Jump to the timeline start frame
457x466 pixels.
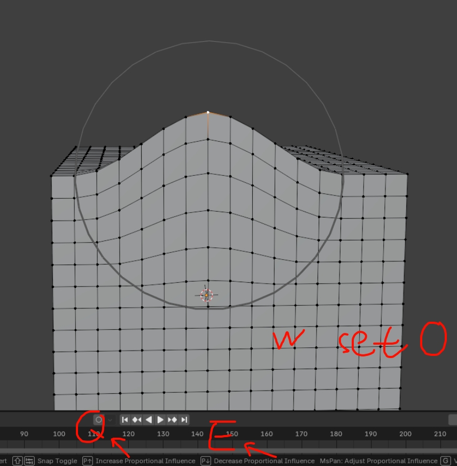point(125,420)
